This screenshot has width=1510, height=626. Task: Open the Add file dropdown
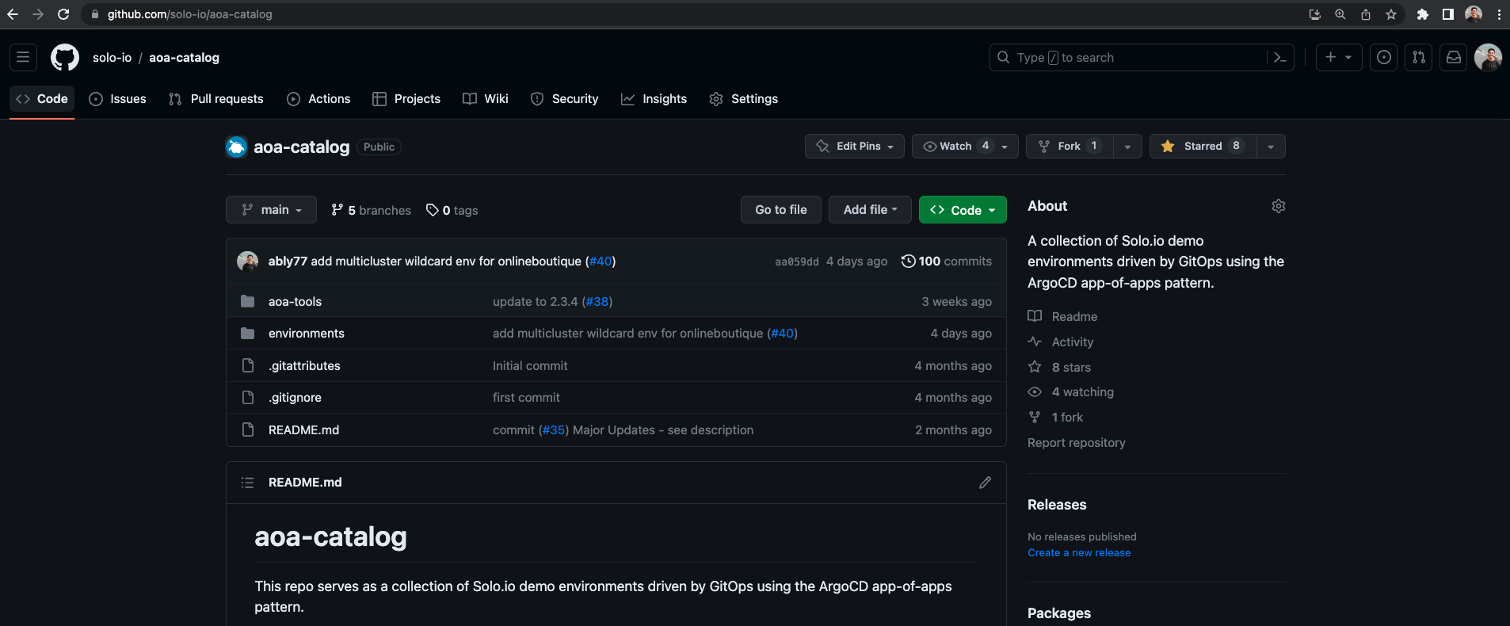click(870, 210)
